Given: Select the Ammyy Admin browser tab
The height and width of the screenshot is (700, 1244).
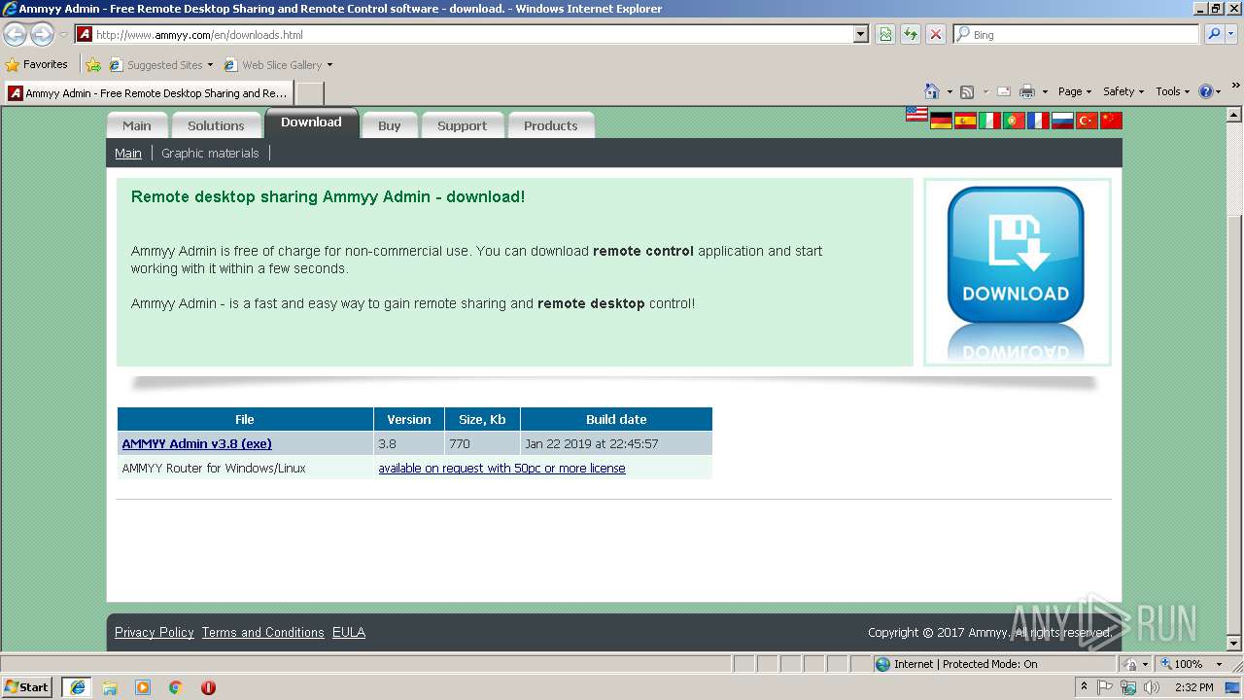Looking at the screenshot, I should pyautogui.click(x=149, y=93).
